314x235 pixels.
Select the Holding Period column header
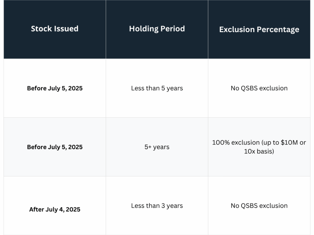click(157, 29)
